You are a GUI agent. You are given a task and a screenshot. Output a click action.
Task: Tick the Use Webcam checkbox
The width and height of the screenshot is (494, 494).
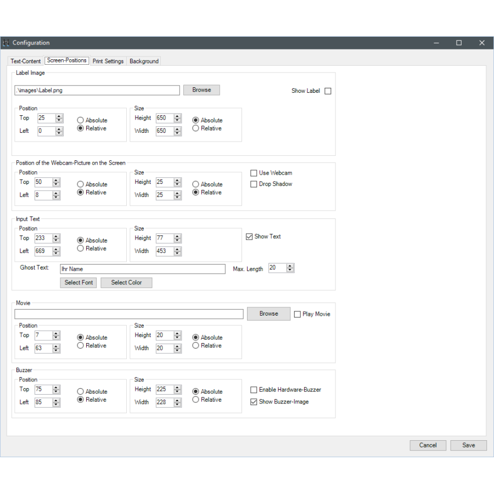254,173
